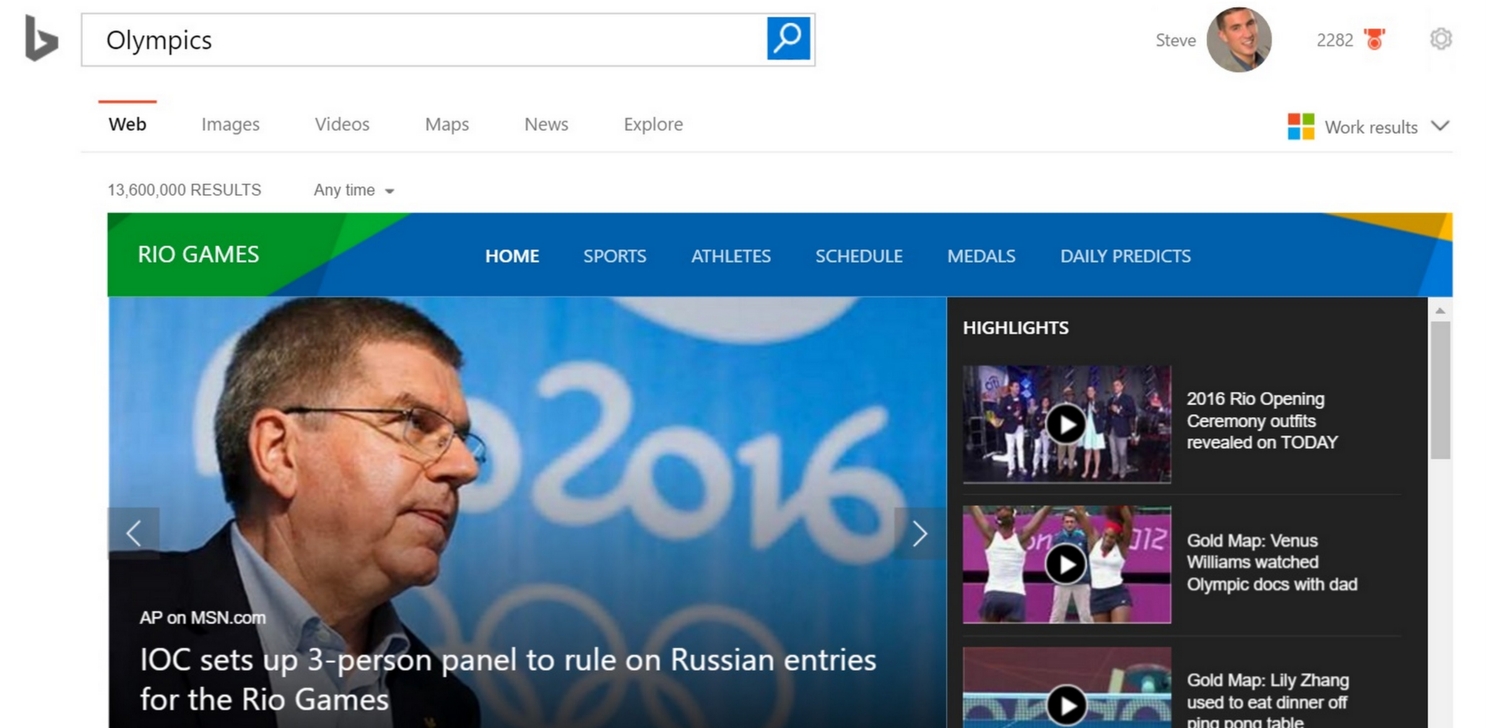Click the 13,600,000 RESULTS count text
The image size is (1503, 728).
pos(184,190)
